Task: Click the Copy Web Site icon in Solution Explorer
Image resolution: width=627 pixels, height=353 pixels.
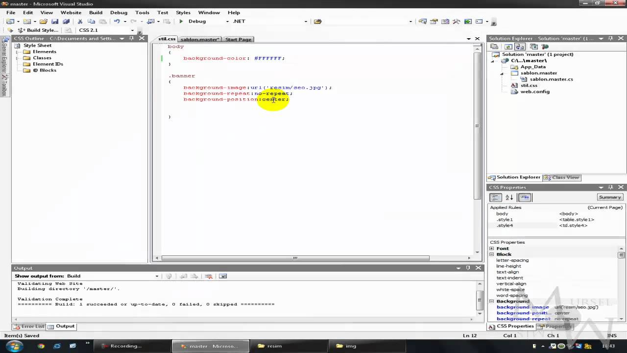Action: (533, 47)
